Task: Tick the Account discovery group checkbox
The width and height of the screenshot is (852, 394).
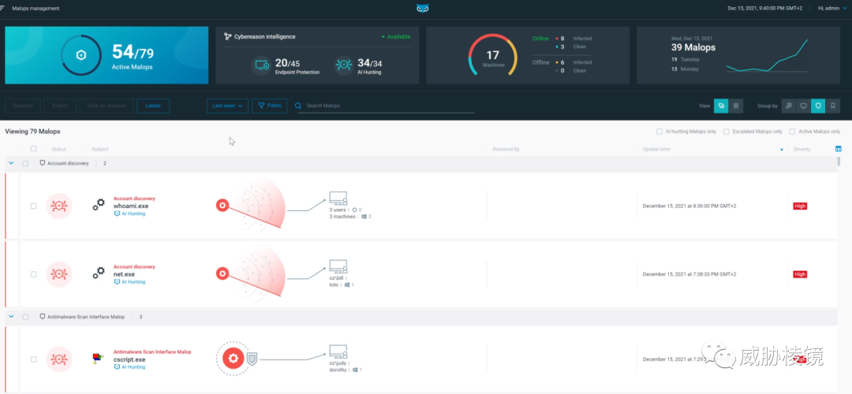Action: pyautogui.click(x=25, y=163)
